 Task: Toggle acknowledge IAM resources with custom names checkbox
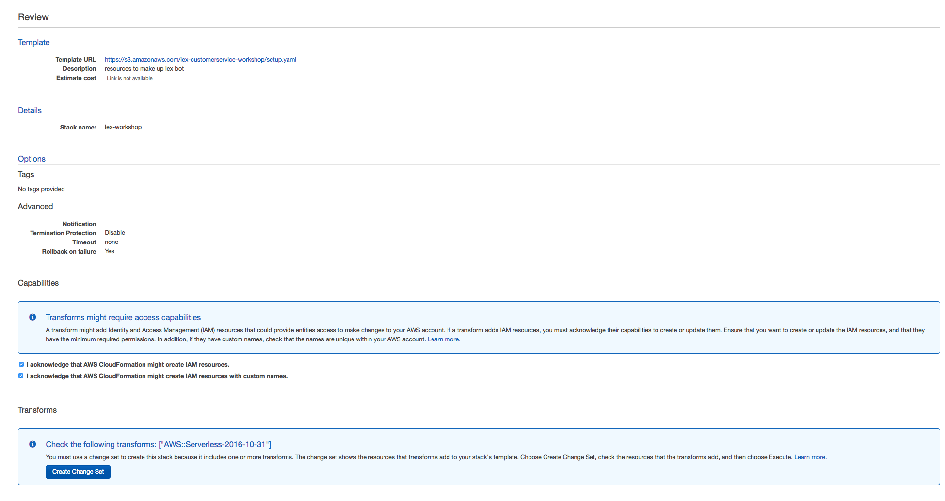[21, 376]
